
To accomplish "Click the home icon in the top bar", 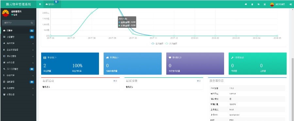I will 246,4.
